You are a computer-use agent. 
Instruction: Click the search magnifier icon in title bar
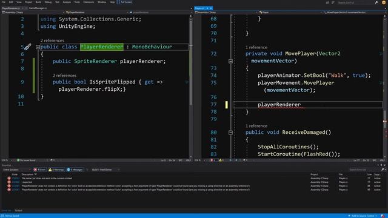[x=376, y=2]
